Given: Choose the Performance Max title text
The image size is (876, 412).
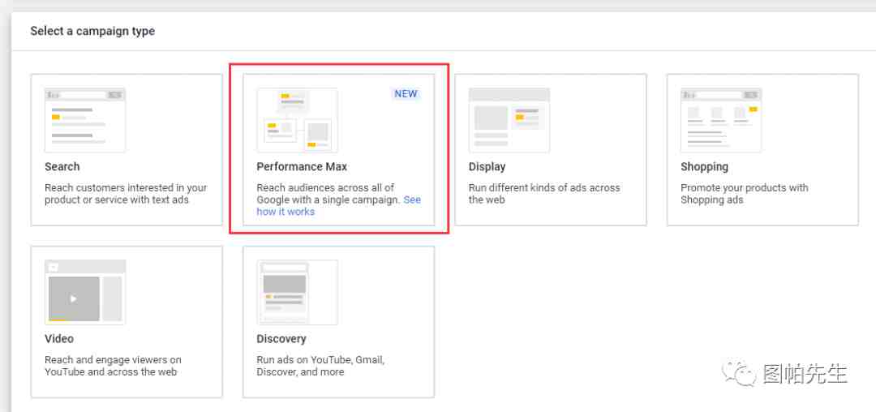Looking at the screenshot, I should pos(302,166).
